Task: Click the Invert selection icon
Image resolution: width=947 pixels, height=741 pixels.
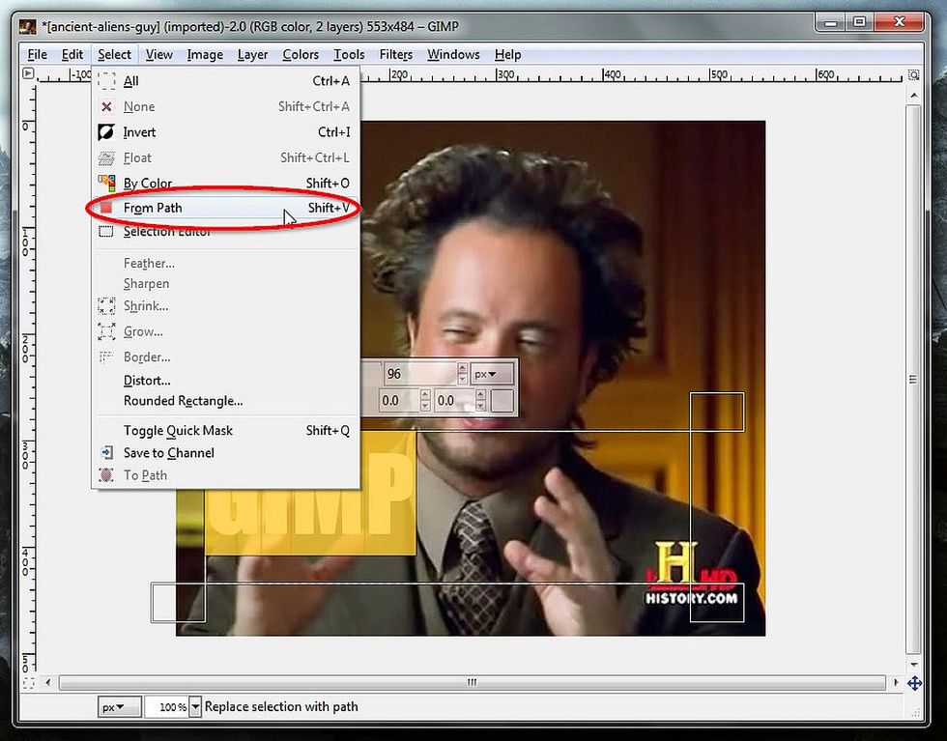Action: [106, 132]
